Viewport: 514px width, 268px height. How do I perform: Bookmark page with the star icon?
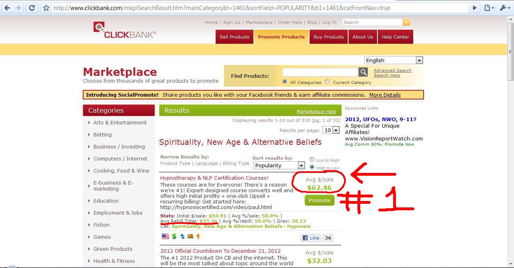click(46, 8)
